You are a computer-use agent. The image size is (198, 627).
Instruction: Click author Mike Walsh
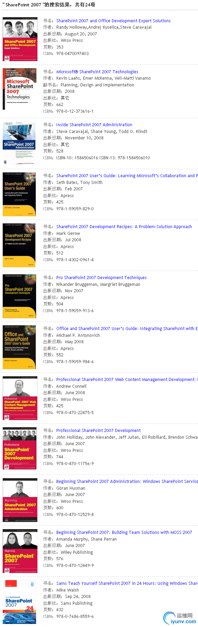(x=67, y=590)
